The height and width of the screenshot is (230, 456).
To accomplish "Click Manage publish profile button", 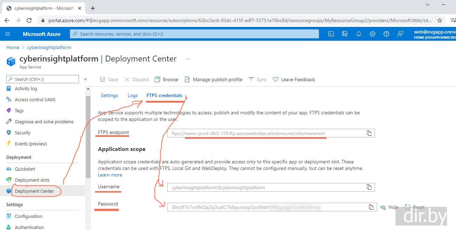I will pyautogui.click(x=213, y=79).
